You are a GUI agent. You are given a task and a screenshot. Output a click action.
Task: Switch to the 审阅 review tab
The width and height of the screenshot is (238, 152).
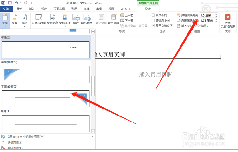[99, 9]
